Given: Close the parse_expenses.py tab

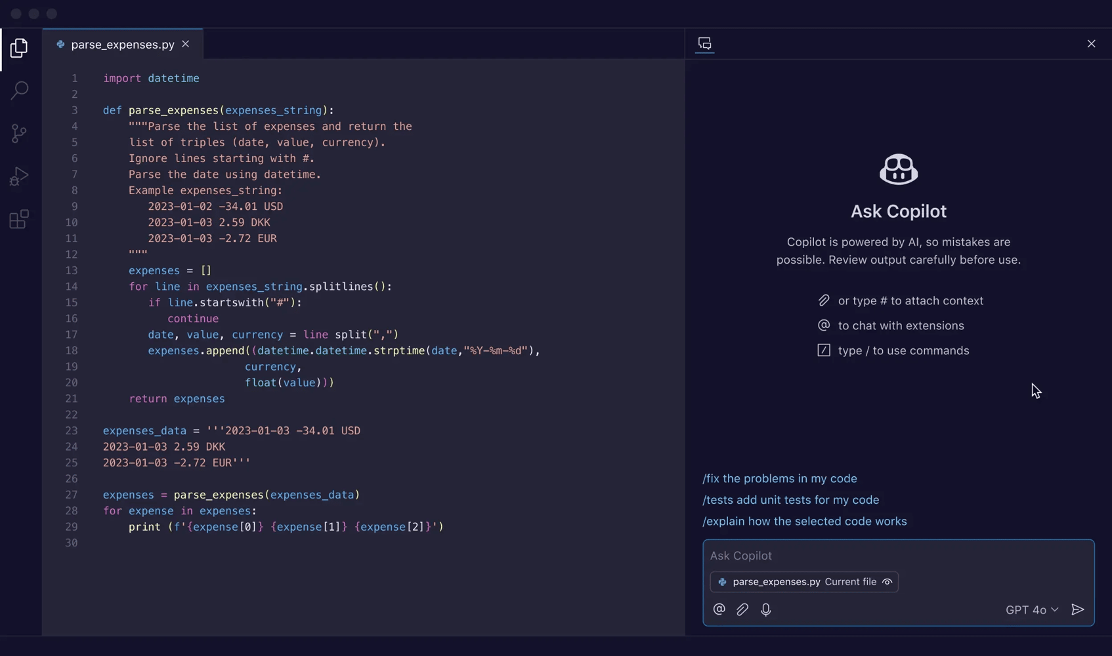Looking at the screenshot, I should click(186, 44).
